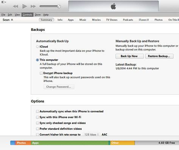This screenshot has width=179, height=150.
Task: Switch to the iTunes U tab
Action: [144, 20]
